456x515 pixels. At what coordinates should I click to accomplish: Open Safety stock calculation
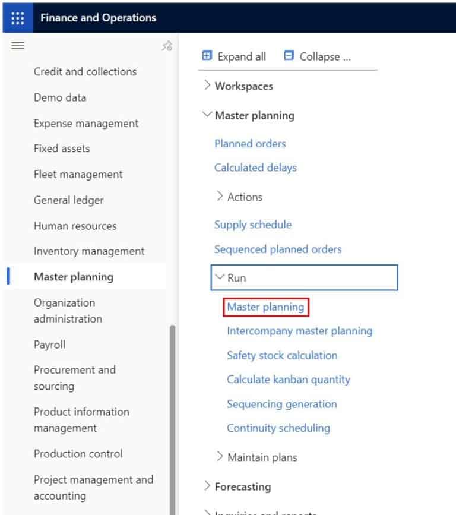282,355
